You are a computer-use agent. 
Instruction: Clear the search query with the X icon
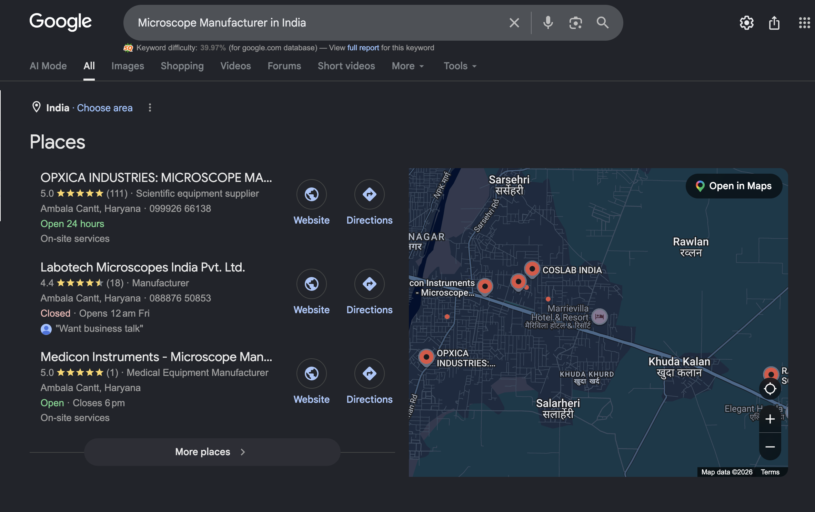(514, 23)
